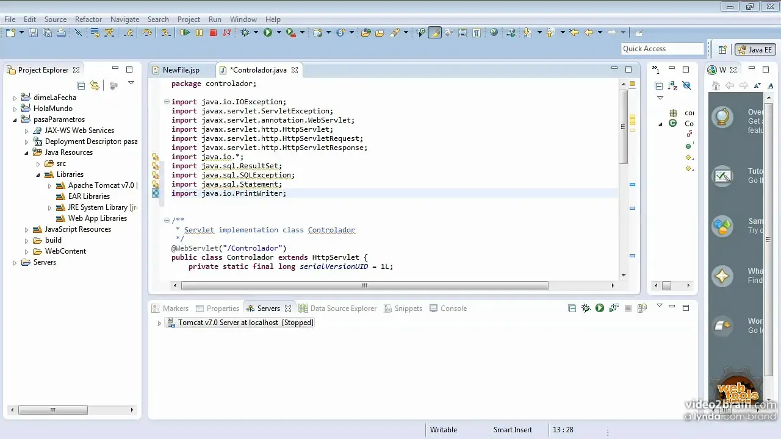
Task: Open the Refactor menu
Action: (88, 20)
